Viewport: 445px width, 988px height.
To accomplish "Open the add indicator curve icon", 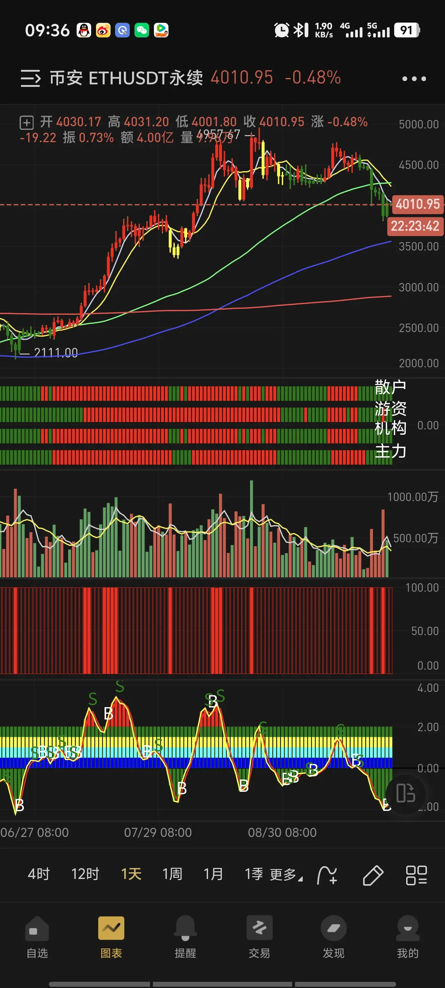I will pos(327,876).
